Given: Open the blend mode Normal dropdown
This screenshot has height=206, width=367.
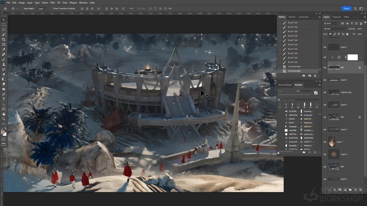Looking at the screenshot, I should (335, 28).
